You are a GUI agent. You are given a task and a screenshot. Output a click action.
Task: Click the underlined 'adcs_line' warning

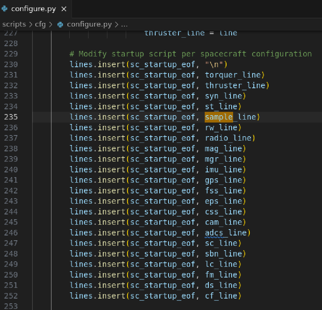[x=226, y=233]
